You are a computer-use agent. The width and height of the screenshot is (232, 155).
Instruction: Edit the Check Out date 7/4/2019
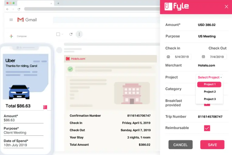[217, 57]
